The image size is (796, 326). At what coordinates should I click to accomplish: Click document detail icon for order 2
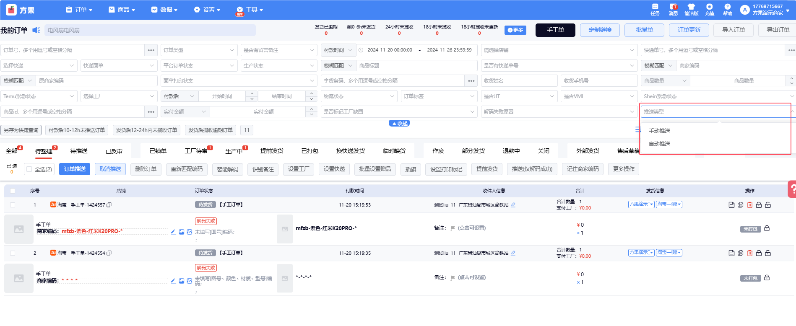731,253
